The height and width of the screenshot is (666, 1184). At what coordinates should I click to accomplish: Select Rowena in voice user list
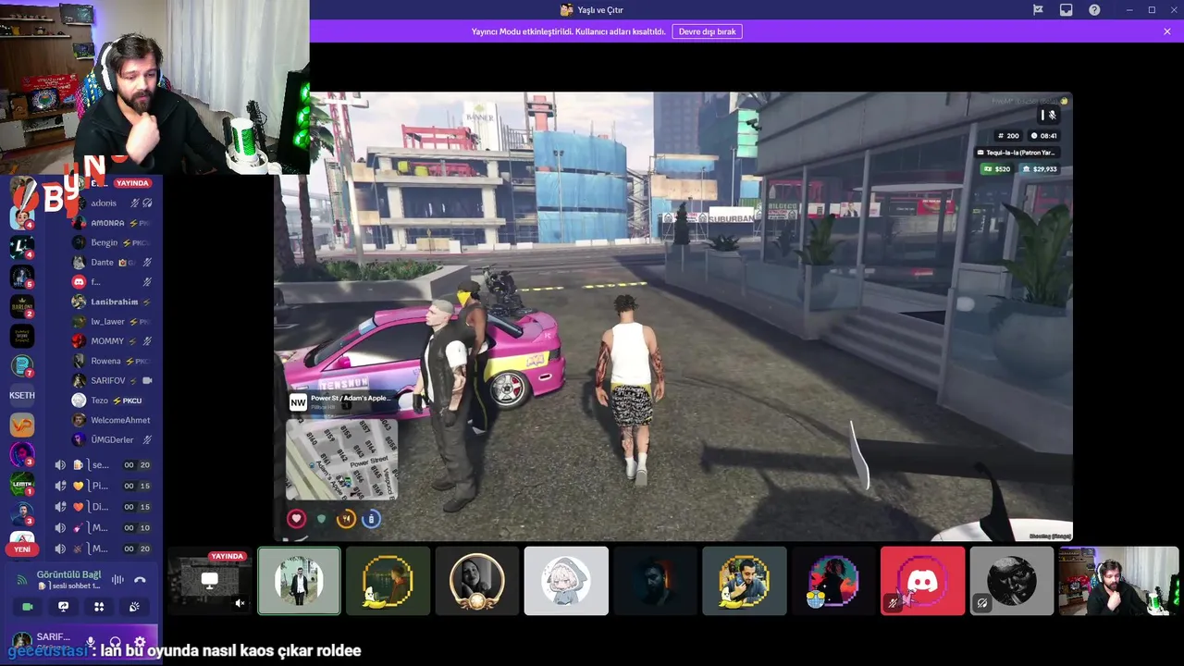click(x=112, y=361)
